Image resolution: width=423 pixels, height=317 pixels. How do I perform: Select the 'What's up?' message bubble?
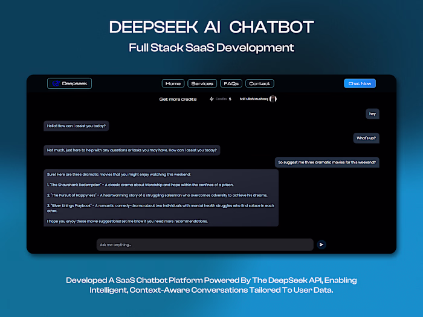click(366, 138)
